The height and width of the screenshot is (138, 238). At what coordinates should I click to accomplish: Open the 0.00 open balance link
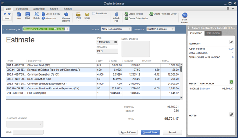point(231,49)
